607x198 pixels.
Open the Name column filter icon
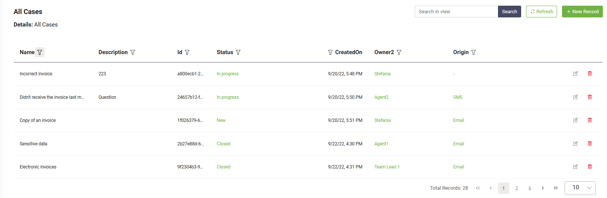click(x=40, y=52)
